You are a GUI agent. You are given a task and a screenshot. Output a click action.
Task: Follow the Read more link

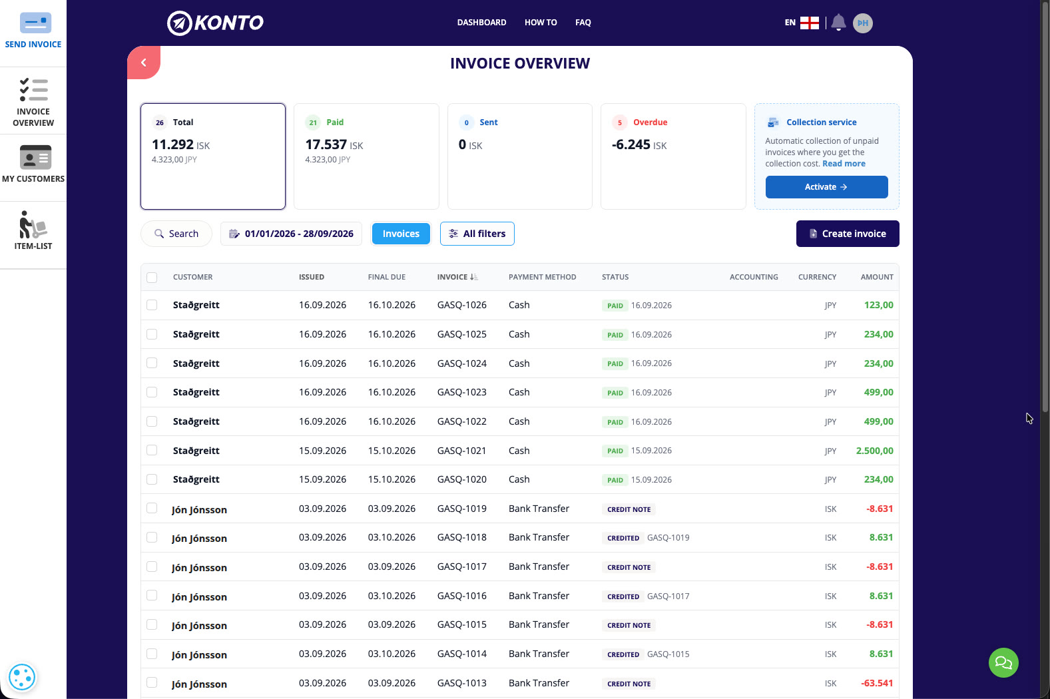click(x=844, y=164)
